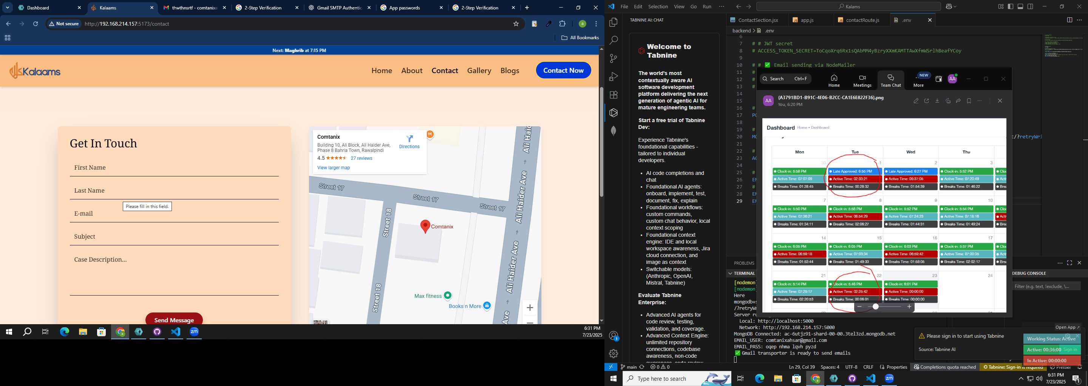Click Chrome page vertical scrollbar

pos(601,142)
